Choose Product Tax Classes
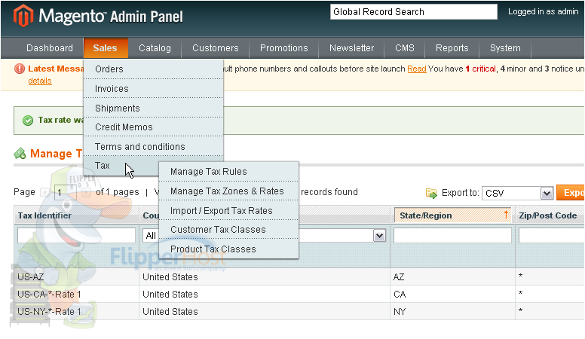The height and width of the screenshot is (339, 585). coord(228,249)
